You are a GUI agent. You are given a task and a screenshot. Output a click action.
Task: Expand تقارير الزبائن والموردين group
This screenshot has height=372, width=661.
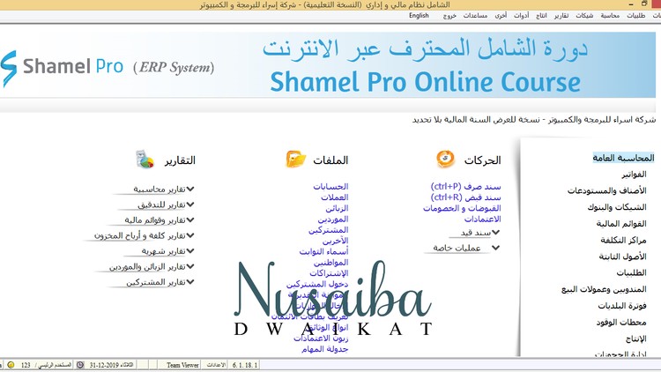pyautogui.click(x=190, y=266)
